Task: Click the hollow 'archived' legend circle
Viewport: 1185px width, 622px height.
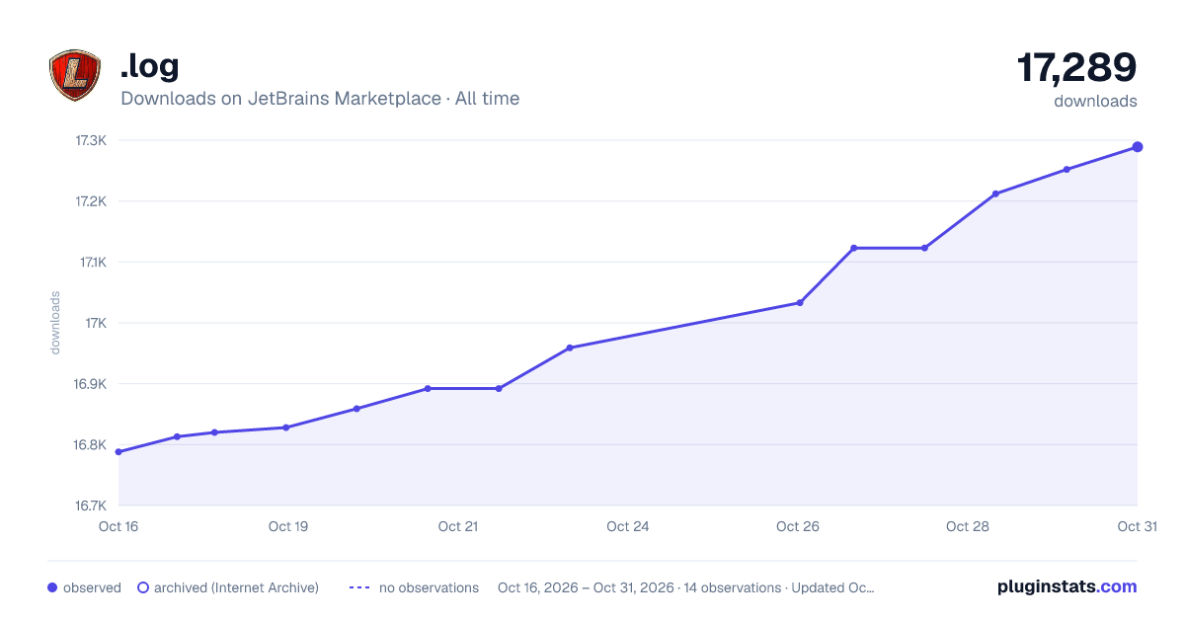Action: click(143, 587)
